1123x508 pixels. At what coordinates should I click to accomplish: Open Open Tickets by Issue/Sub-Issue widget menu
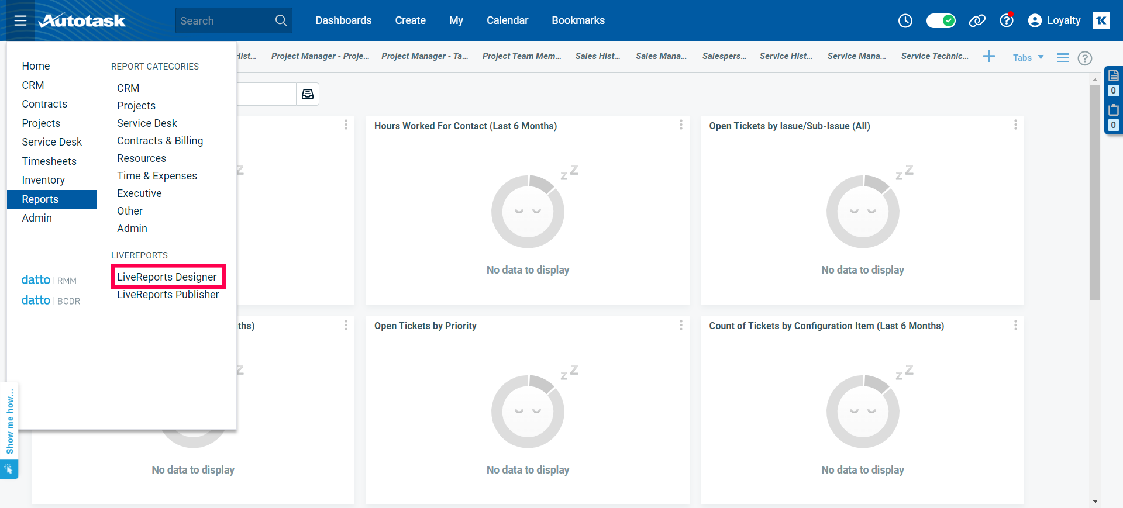[x=1015, y=125]
